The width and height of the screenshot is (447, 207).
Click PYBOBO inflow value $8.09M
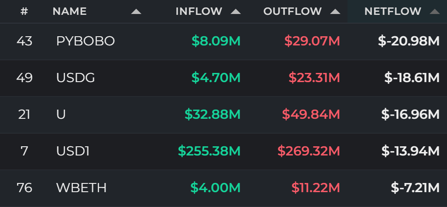click(x=216, y=41)
